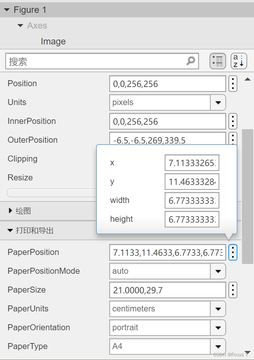
Task: Click the PaperSize property label
Action: click(x=27, y=290)
